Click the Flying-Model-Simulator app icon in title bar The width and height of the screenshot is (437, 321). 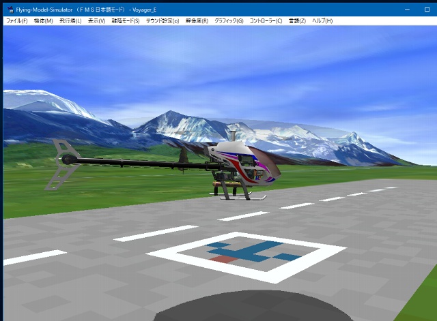11,10
